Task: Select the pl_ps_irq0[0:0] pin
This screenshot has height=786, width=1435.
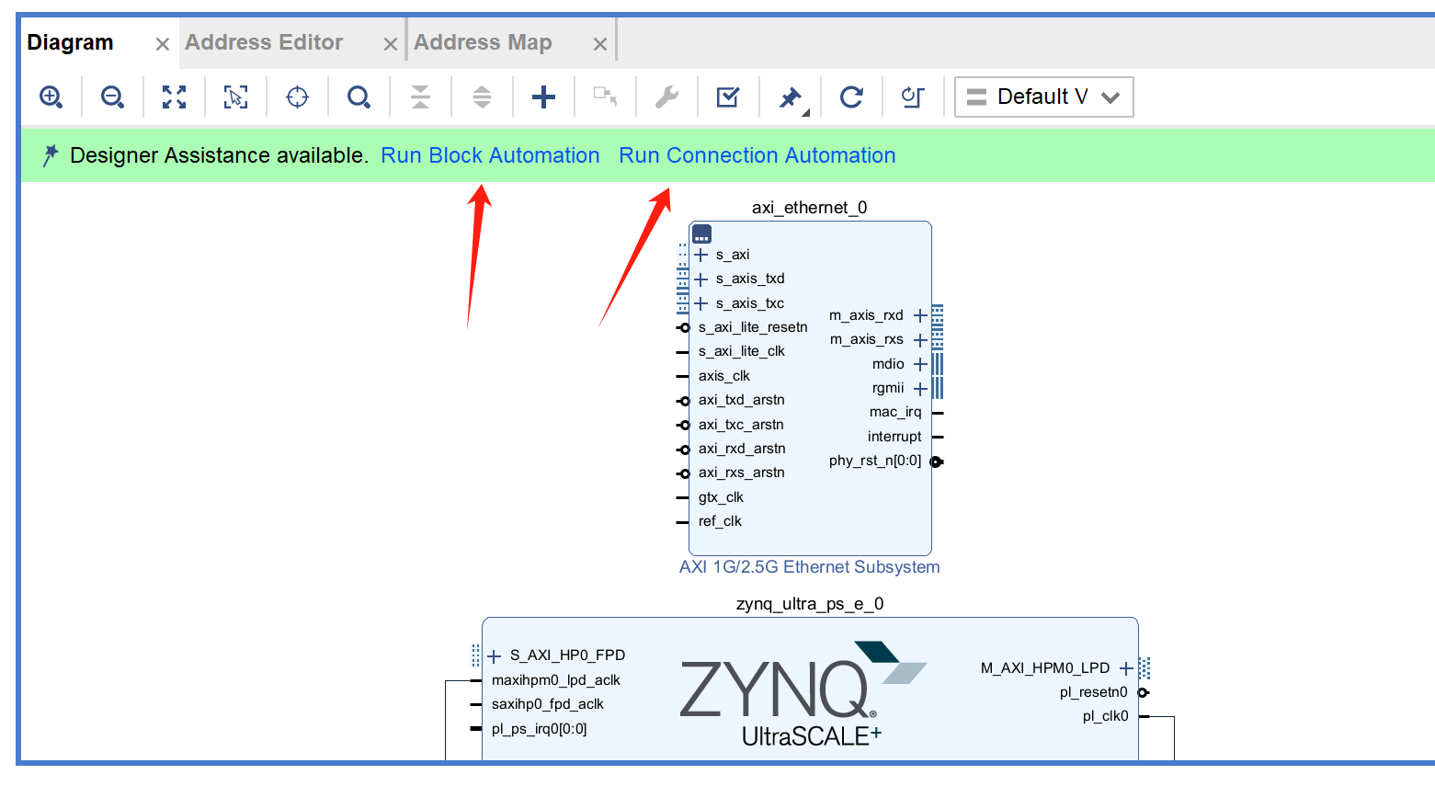Action: (x=539, y=729)
